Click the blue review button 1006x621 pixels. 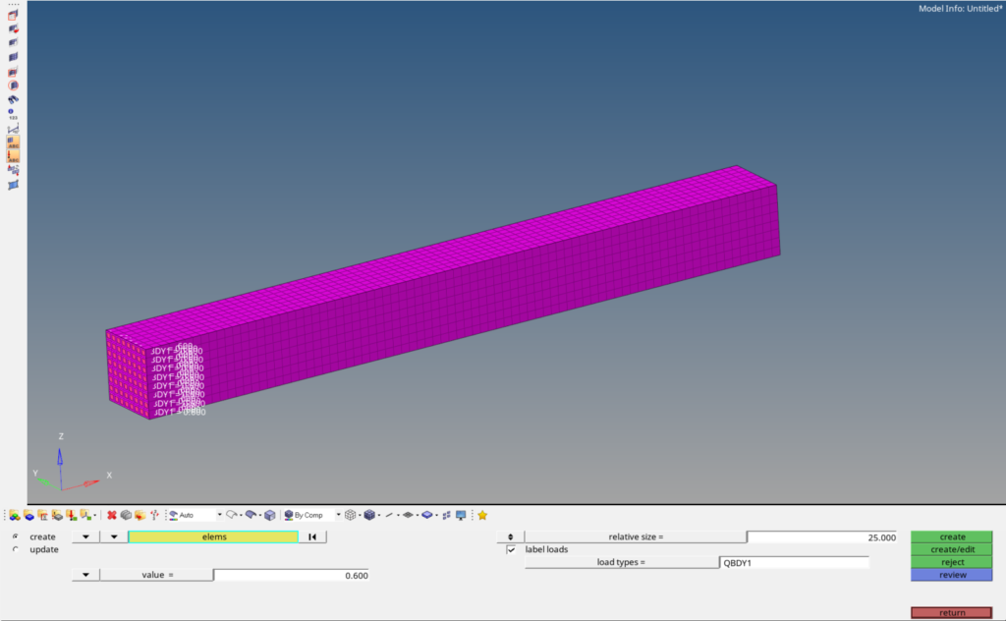952,575
